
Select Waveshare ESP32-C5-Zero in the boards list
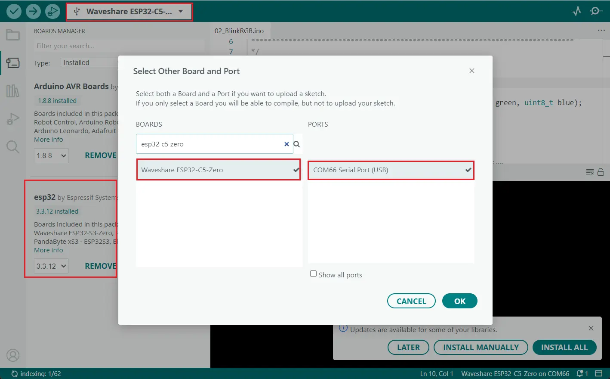pos(219,170)
